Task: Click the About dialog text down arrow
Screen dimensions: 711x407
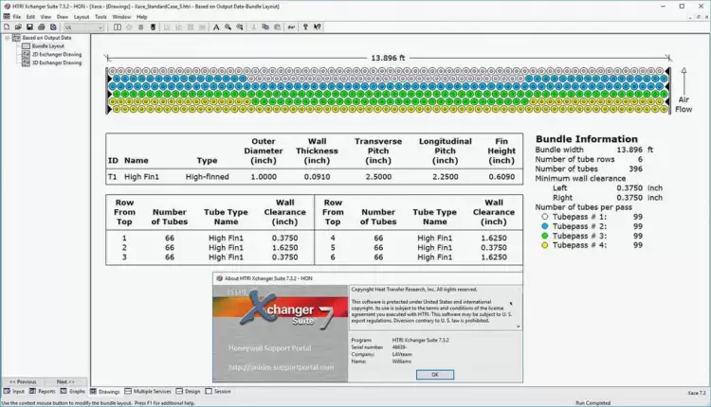Action: [518, 327]
